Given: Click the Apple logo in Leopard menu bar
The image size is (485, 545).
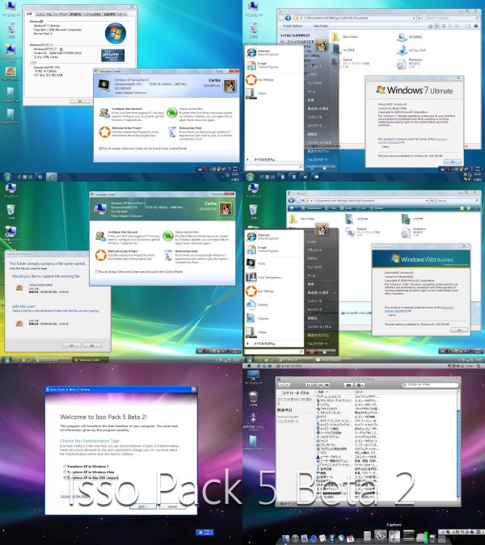Looking at the screenshot, I should (249, 366).
